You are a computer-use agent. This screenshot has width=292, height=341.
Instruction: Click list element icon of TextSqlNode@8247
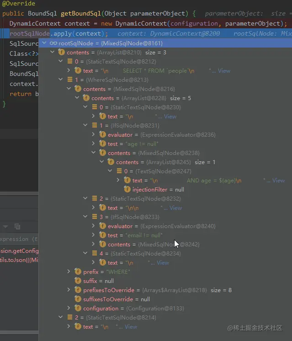[x=119, y=171]
